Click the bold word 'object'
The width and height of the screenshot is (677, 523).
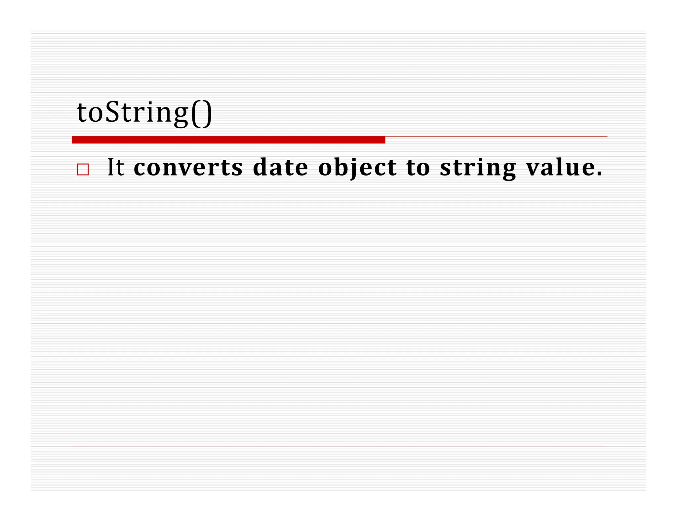[357, 168]
